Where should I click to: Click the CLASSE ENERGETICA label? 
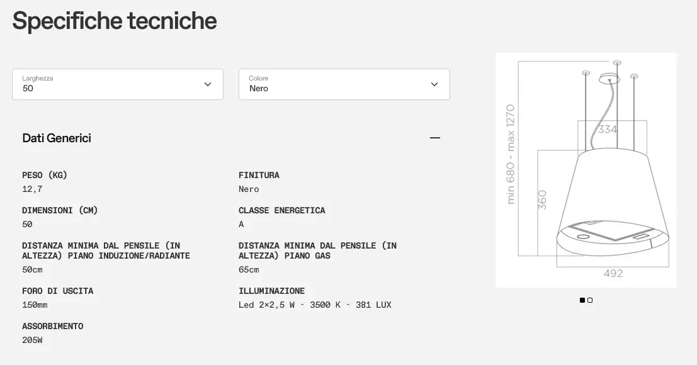tap(281, 210)
